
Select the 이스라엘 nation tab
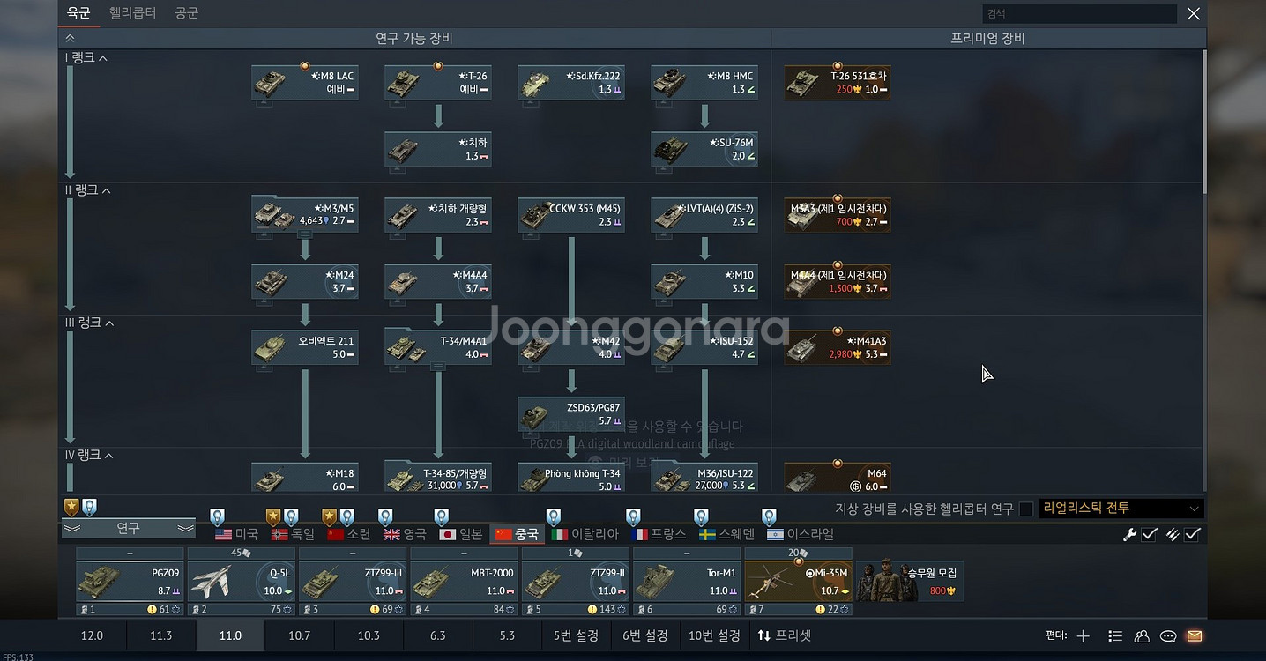(801, 534)
